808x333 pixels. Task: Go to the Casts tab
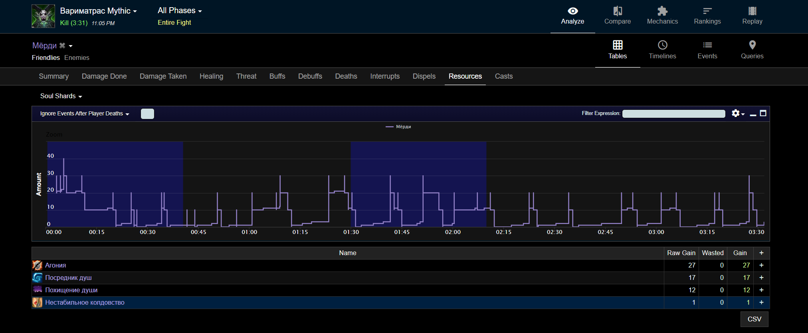click(503, 76)
